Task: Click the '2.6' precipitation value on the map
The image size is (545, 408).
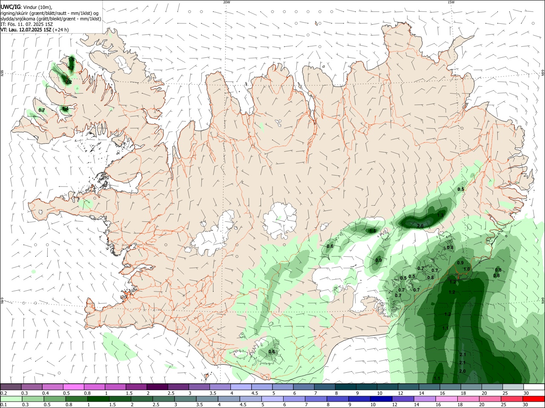Action: tap(420, 226)
